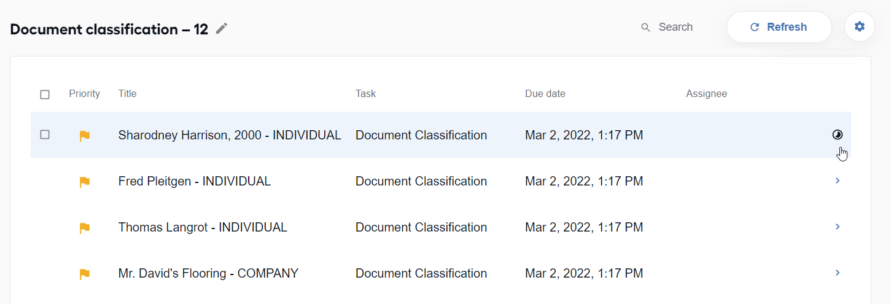This screenshot has width=891, height=304.
Task: Click priority flag for Fred Pleitgen row
Action: pyautogui.click(x=85, y=182)
